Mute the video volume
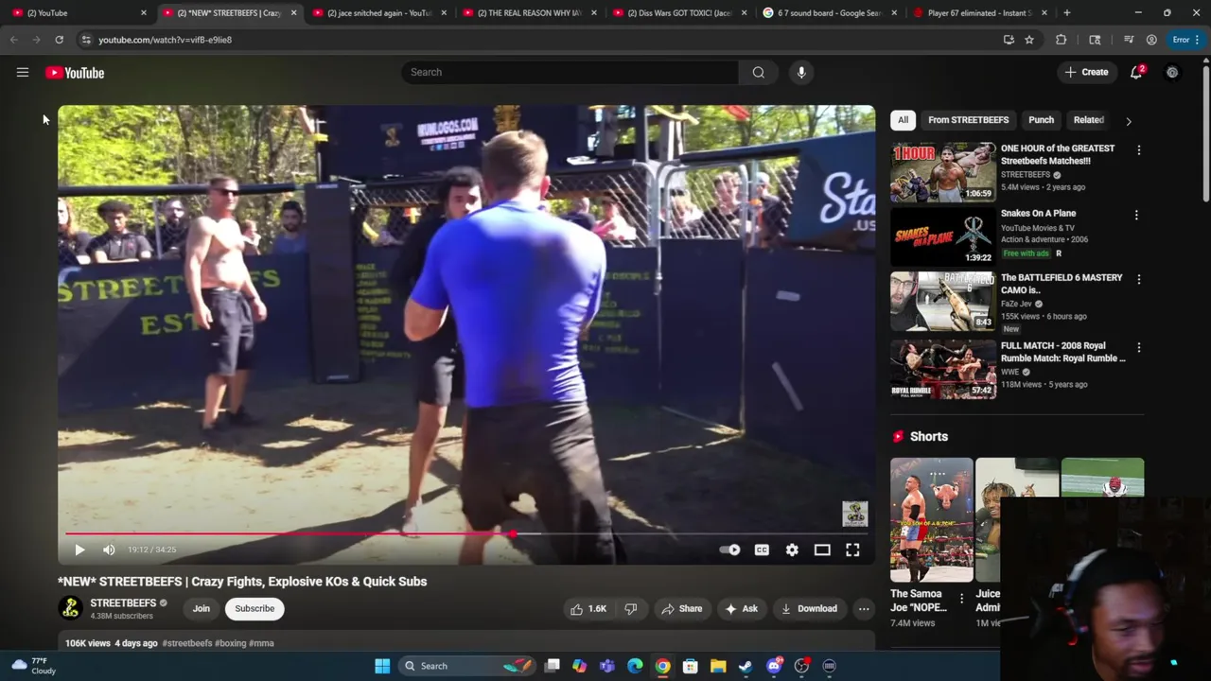The width and height of the screenshot is (1211, 681). click(x=109, y=550)
